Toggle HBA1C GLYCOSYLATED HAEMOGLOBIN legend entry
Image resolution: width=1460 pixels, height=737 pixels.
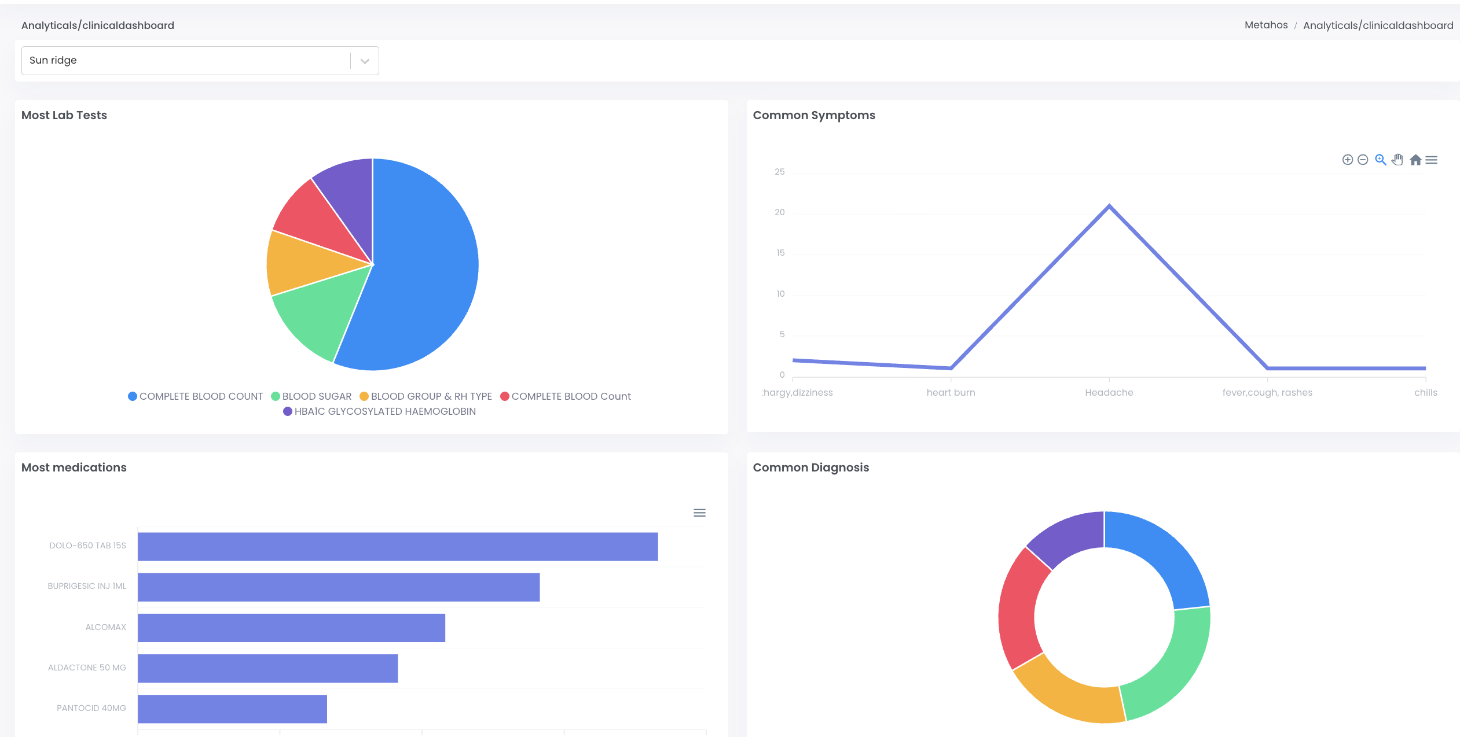380,411
